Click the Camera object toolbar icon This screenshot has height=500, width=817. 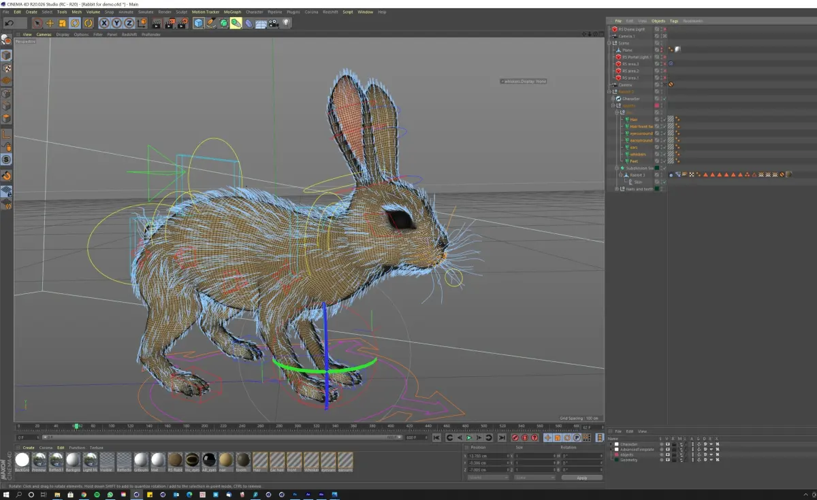click(x=274, y=23)
